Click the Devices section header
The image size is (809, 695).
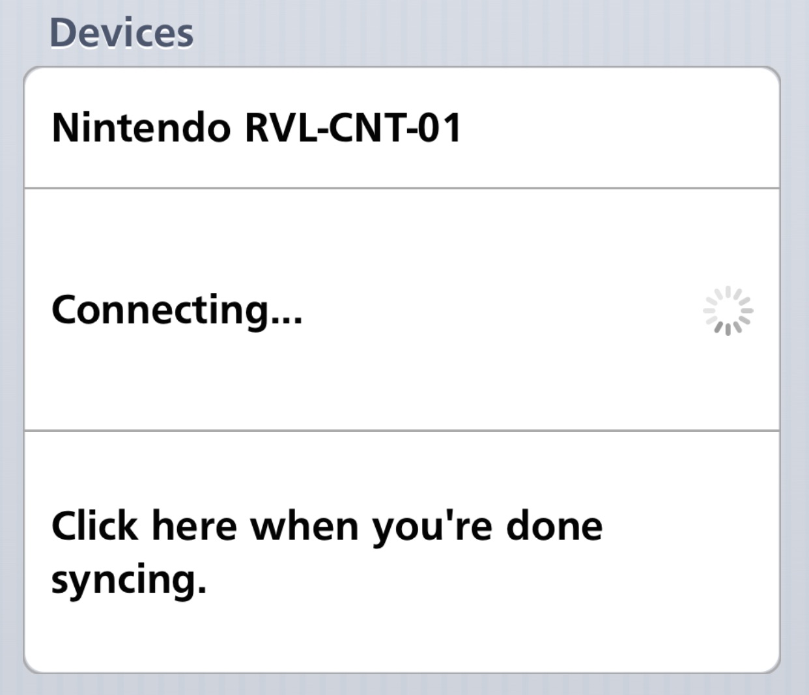click(x=122, y=33)
